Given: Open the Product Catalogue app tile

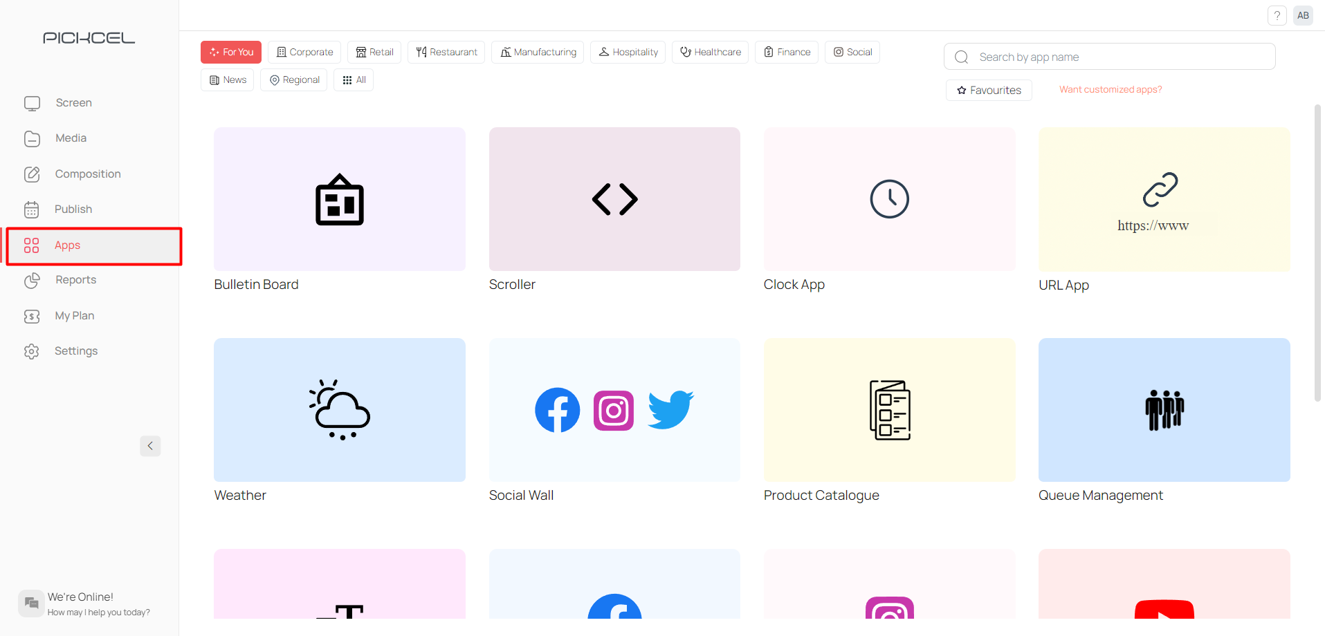Looking at the screenshot, I should pyautogui.click(x=890, y=410).
